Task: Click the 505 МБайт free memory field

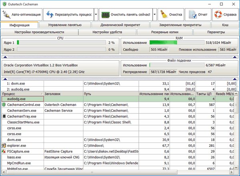Action: [159, 50]
